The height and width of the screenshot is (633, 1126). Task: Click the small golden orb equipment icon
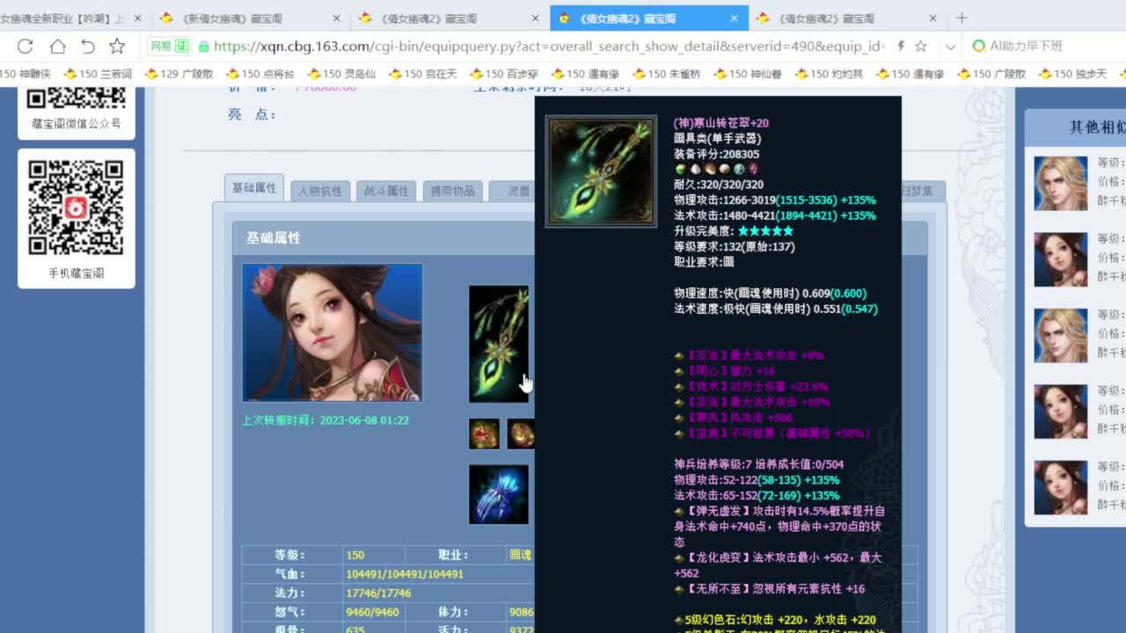521,433
